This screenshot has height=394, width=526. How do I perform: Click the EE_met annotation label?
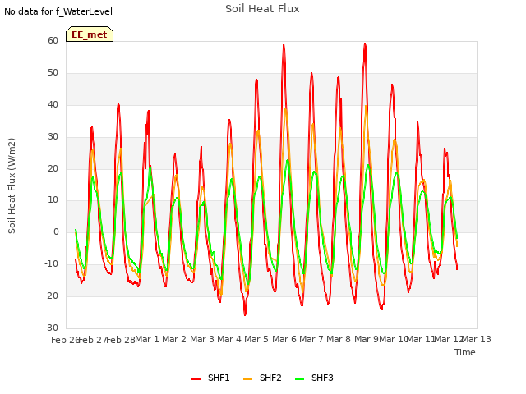[90, 34]
